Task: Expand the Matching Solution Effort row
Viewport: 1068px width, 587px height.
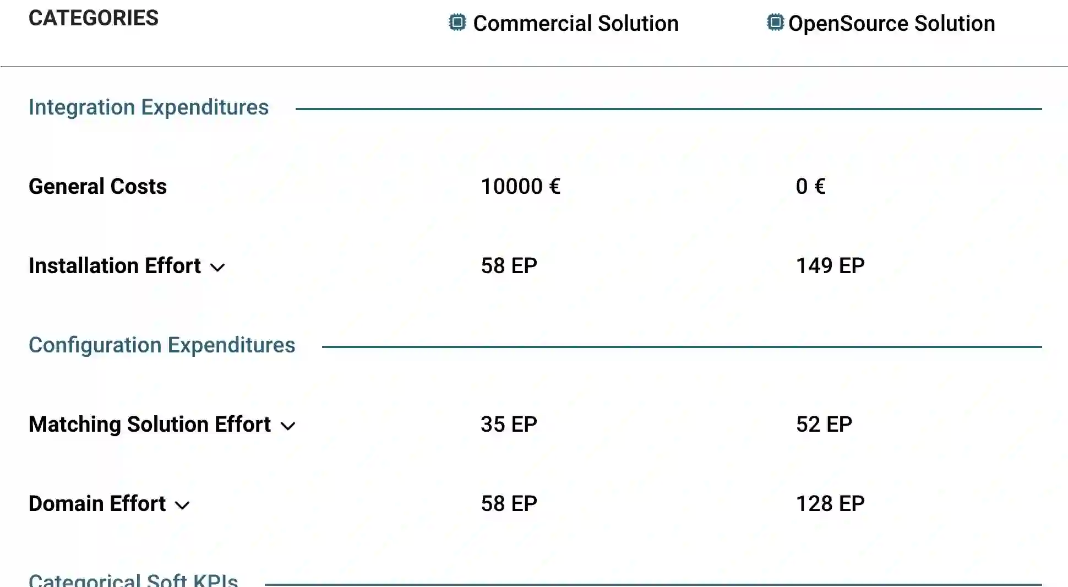Action: 288,426
